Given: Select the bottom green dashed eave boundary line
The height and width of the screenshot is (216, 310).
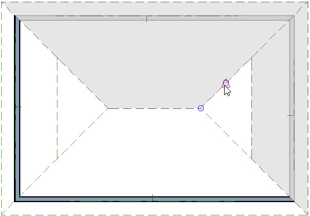Looking at the screenshot, I should pos(154,215).
